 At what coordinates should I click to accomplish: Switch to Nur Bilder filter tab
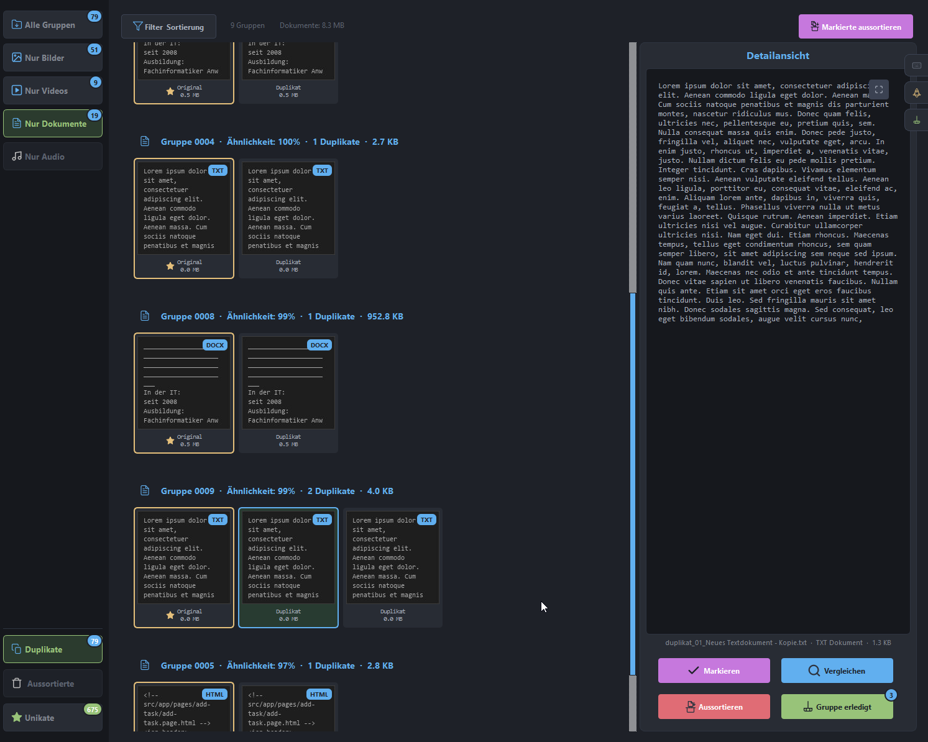(52, 58)
